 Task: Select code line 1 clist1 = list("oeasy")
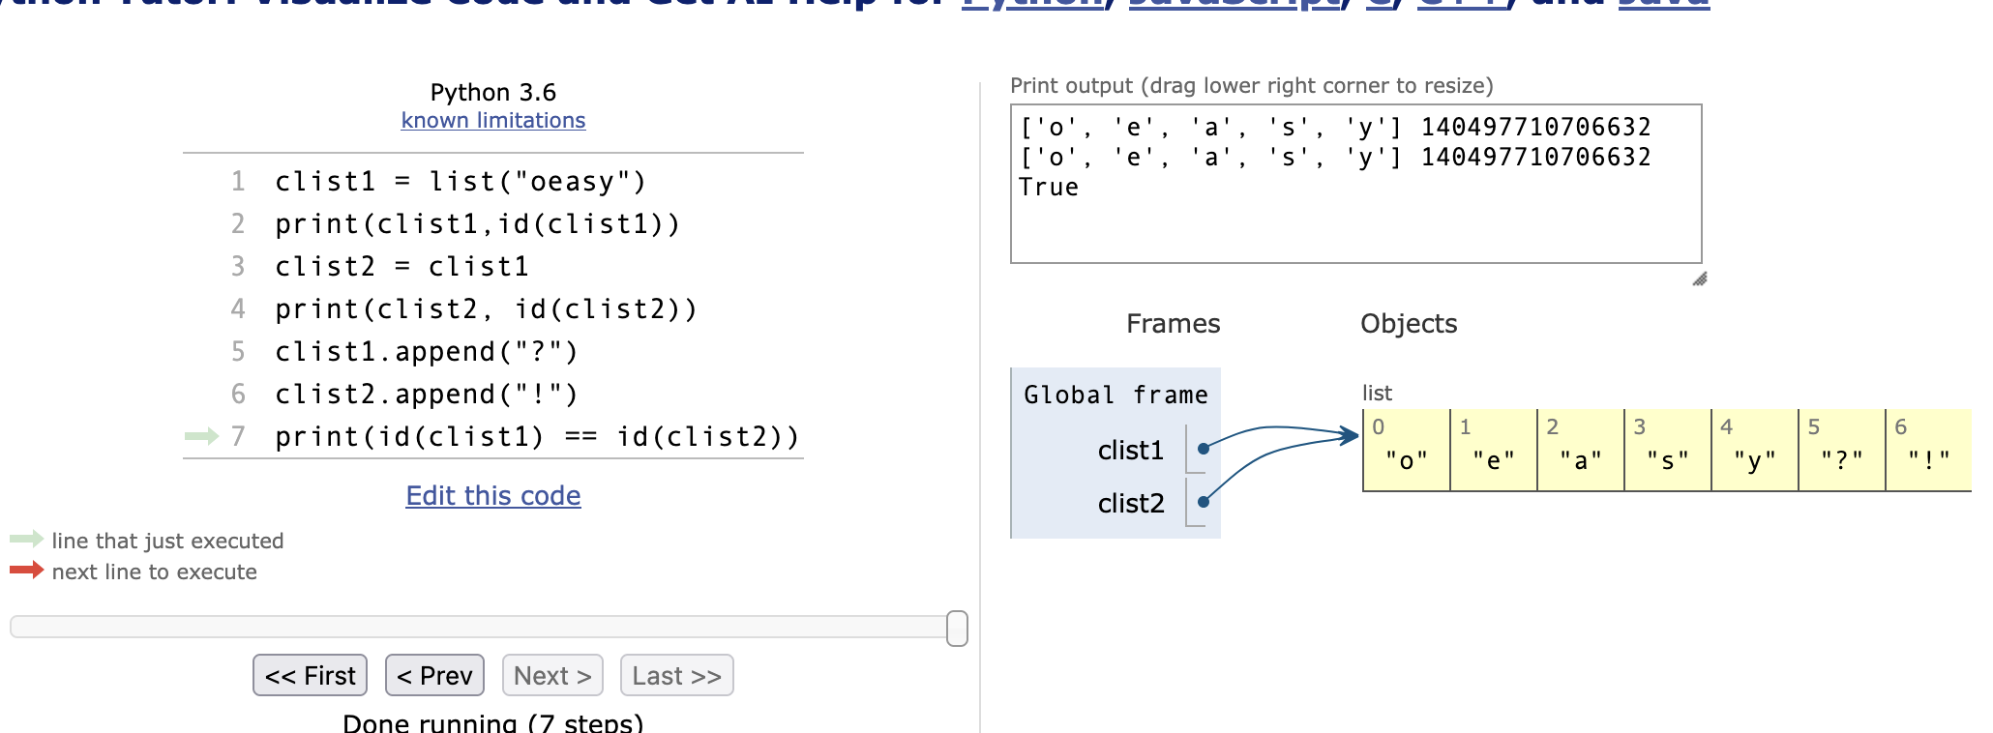coord(461,182)
